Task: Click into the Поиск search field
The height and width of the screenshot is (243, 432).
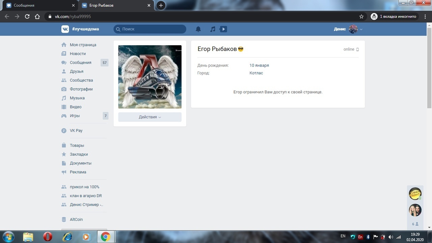Action: pos(152,29)
